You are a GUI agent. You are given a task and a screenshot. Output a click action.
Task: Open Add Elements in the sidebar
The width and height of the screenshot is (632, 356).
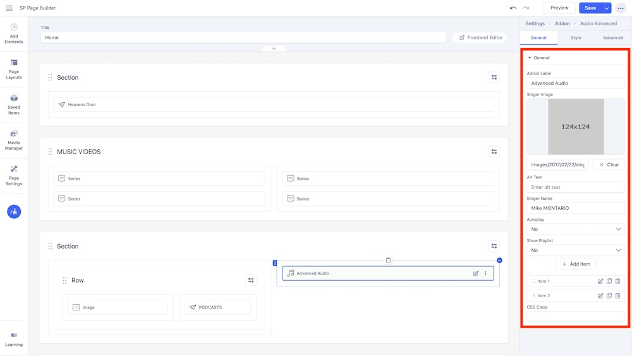pos(14,34)
